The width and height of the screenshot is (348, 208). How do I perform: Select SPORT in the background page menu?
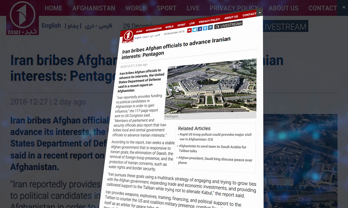[x=167, y=8]
